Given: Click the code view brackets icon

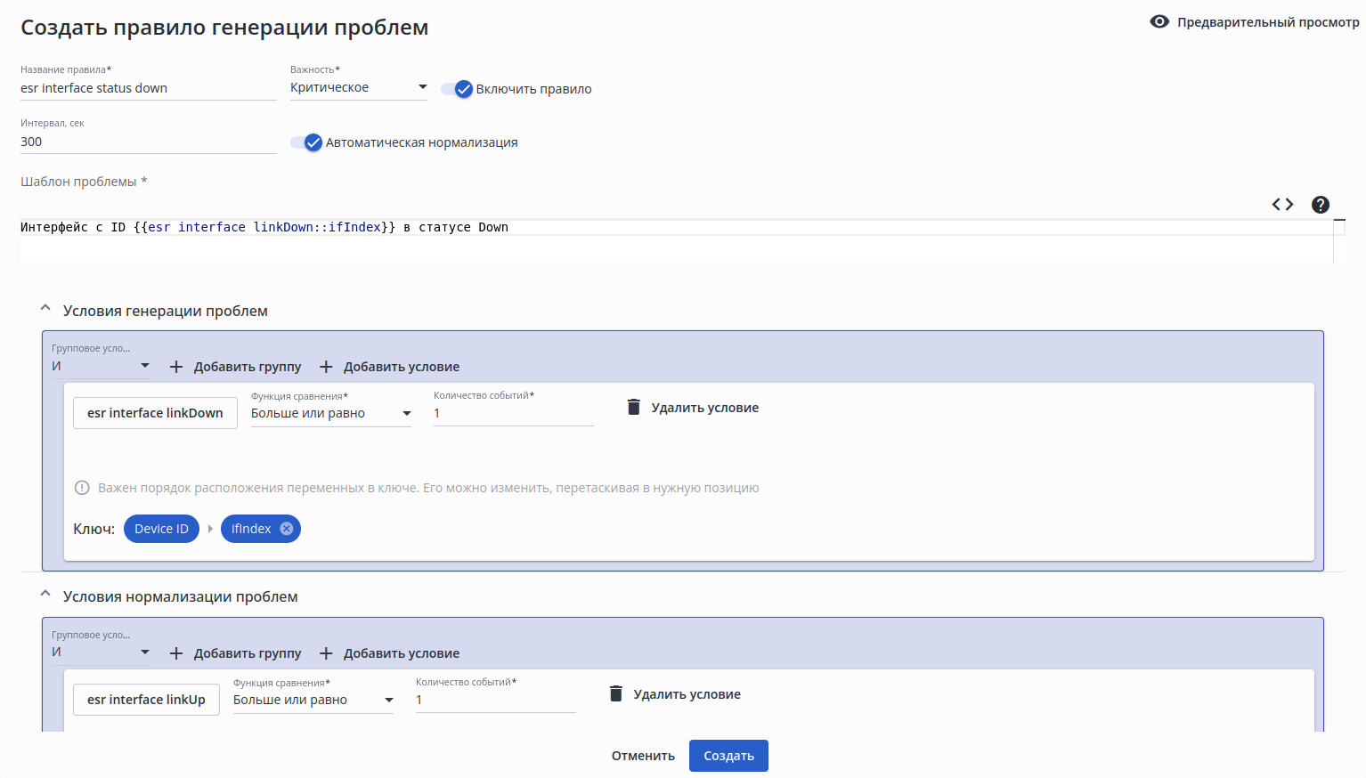Looking at the screenshot, I should point(1282,205).
